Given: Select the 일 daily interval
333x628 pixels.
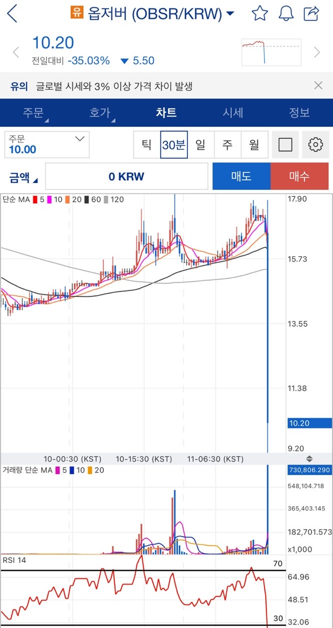Looking at the screenshot, I should (200, 145).
